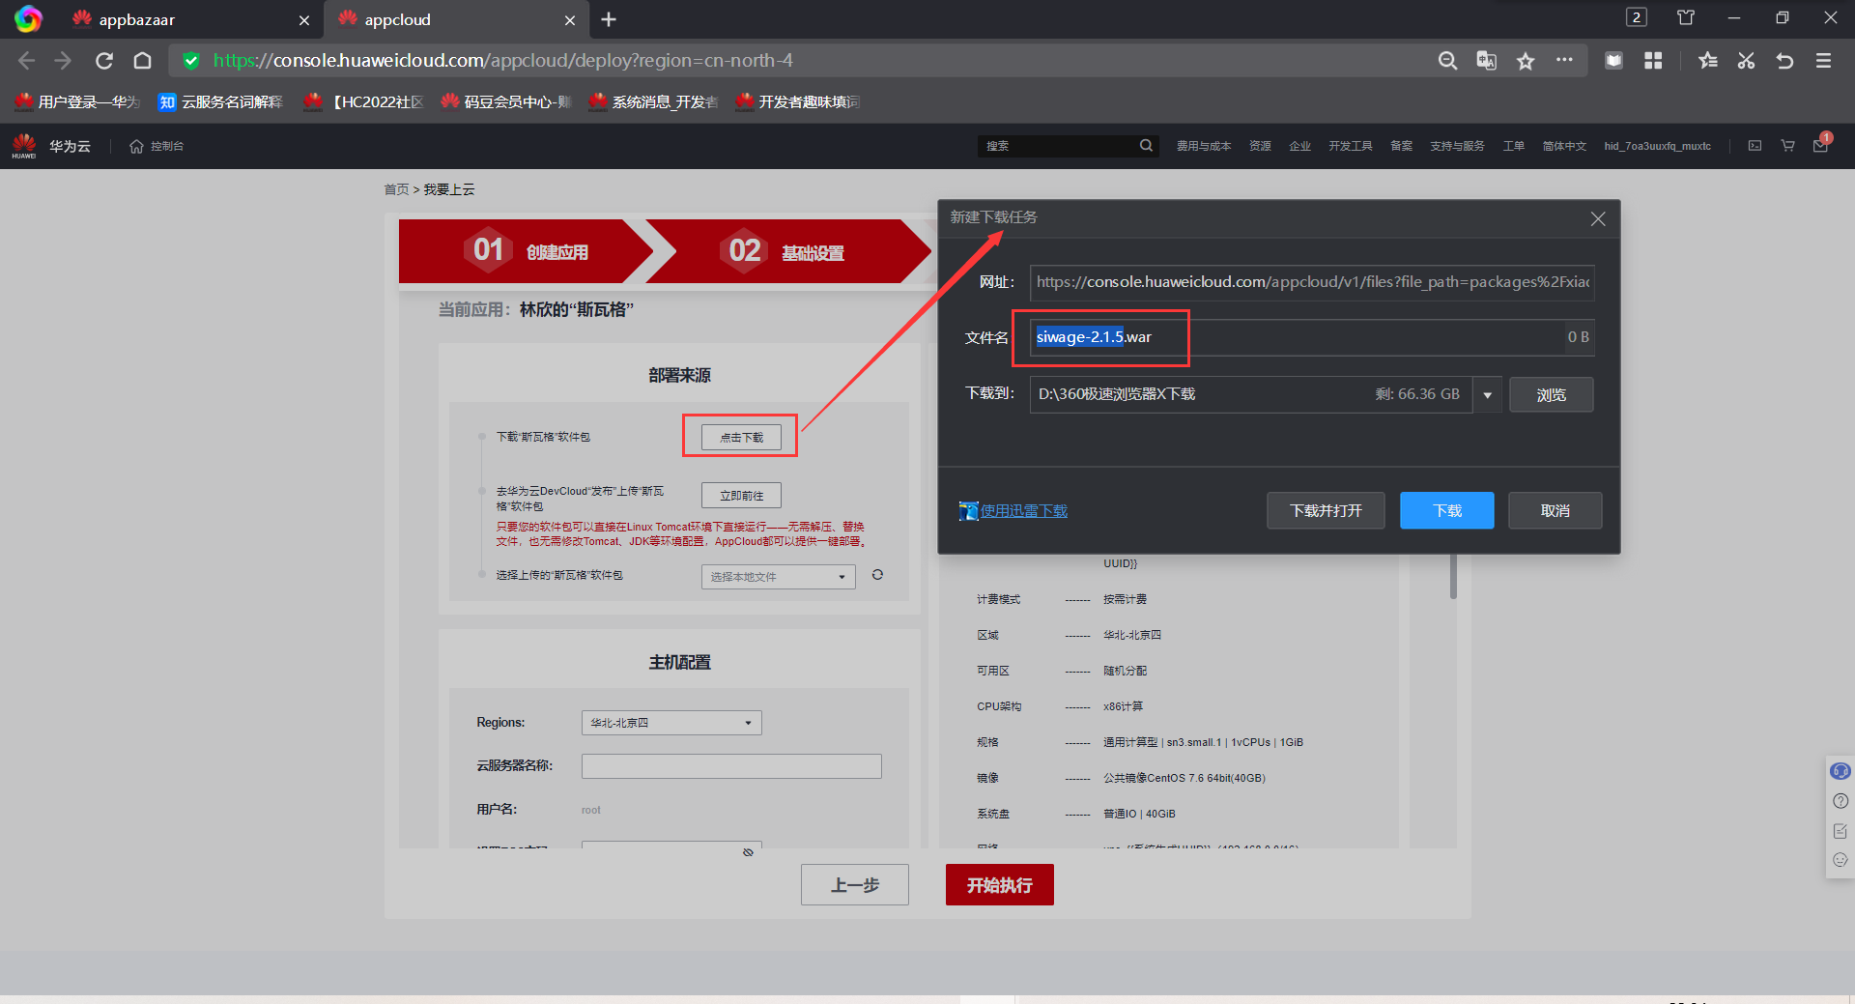
Task: Open the browser home page icon
Action: coord(142,61)
